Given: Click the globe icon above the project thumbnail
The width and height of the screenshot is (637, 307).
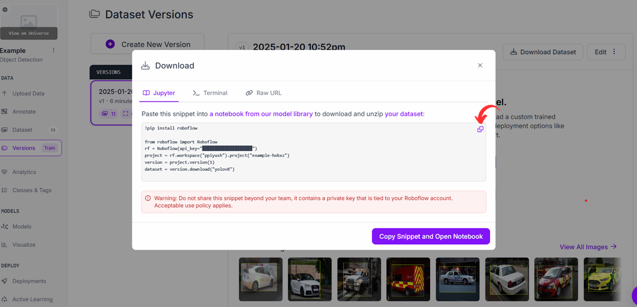Looking at the screenshot, I should tap(5, 10).
